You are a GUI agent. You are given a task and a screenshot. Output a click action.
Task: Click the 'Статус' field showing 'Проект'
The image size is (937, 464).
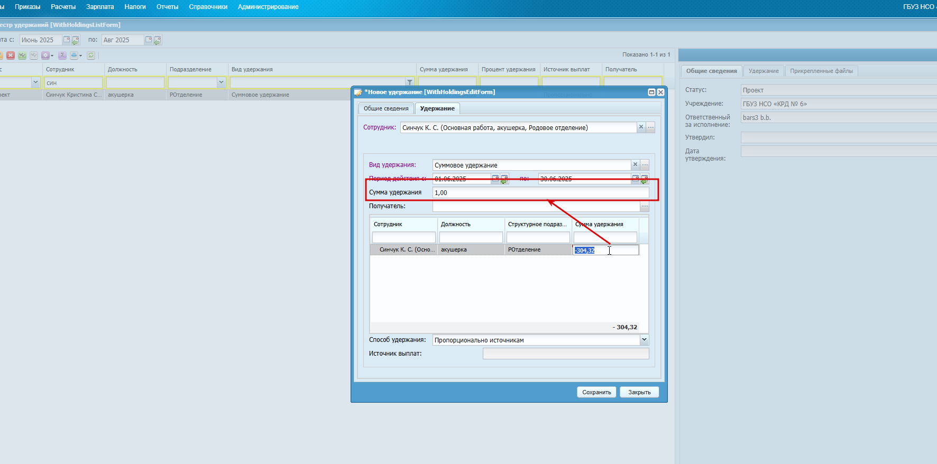[839, 90]
